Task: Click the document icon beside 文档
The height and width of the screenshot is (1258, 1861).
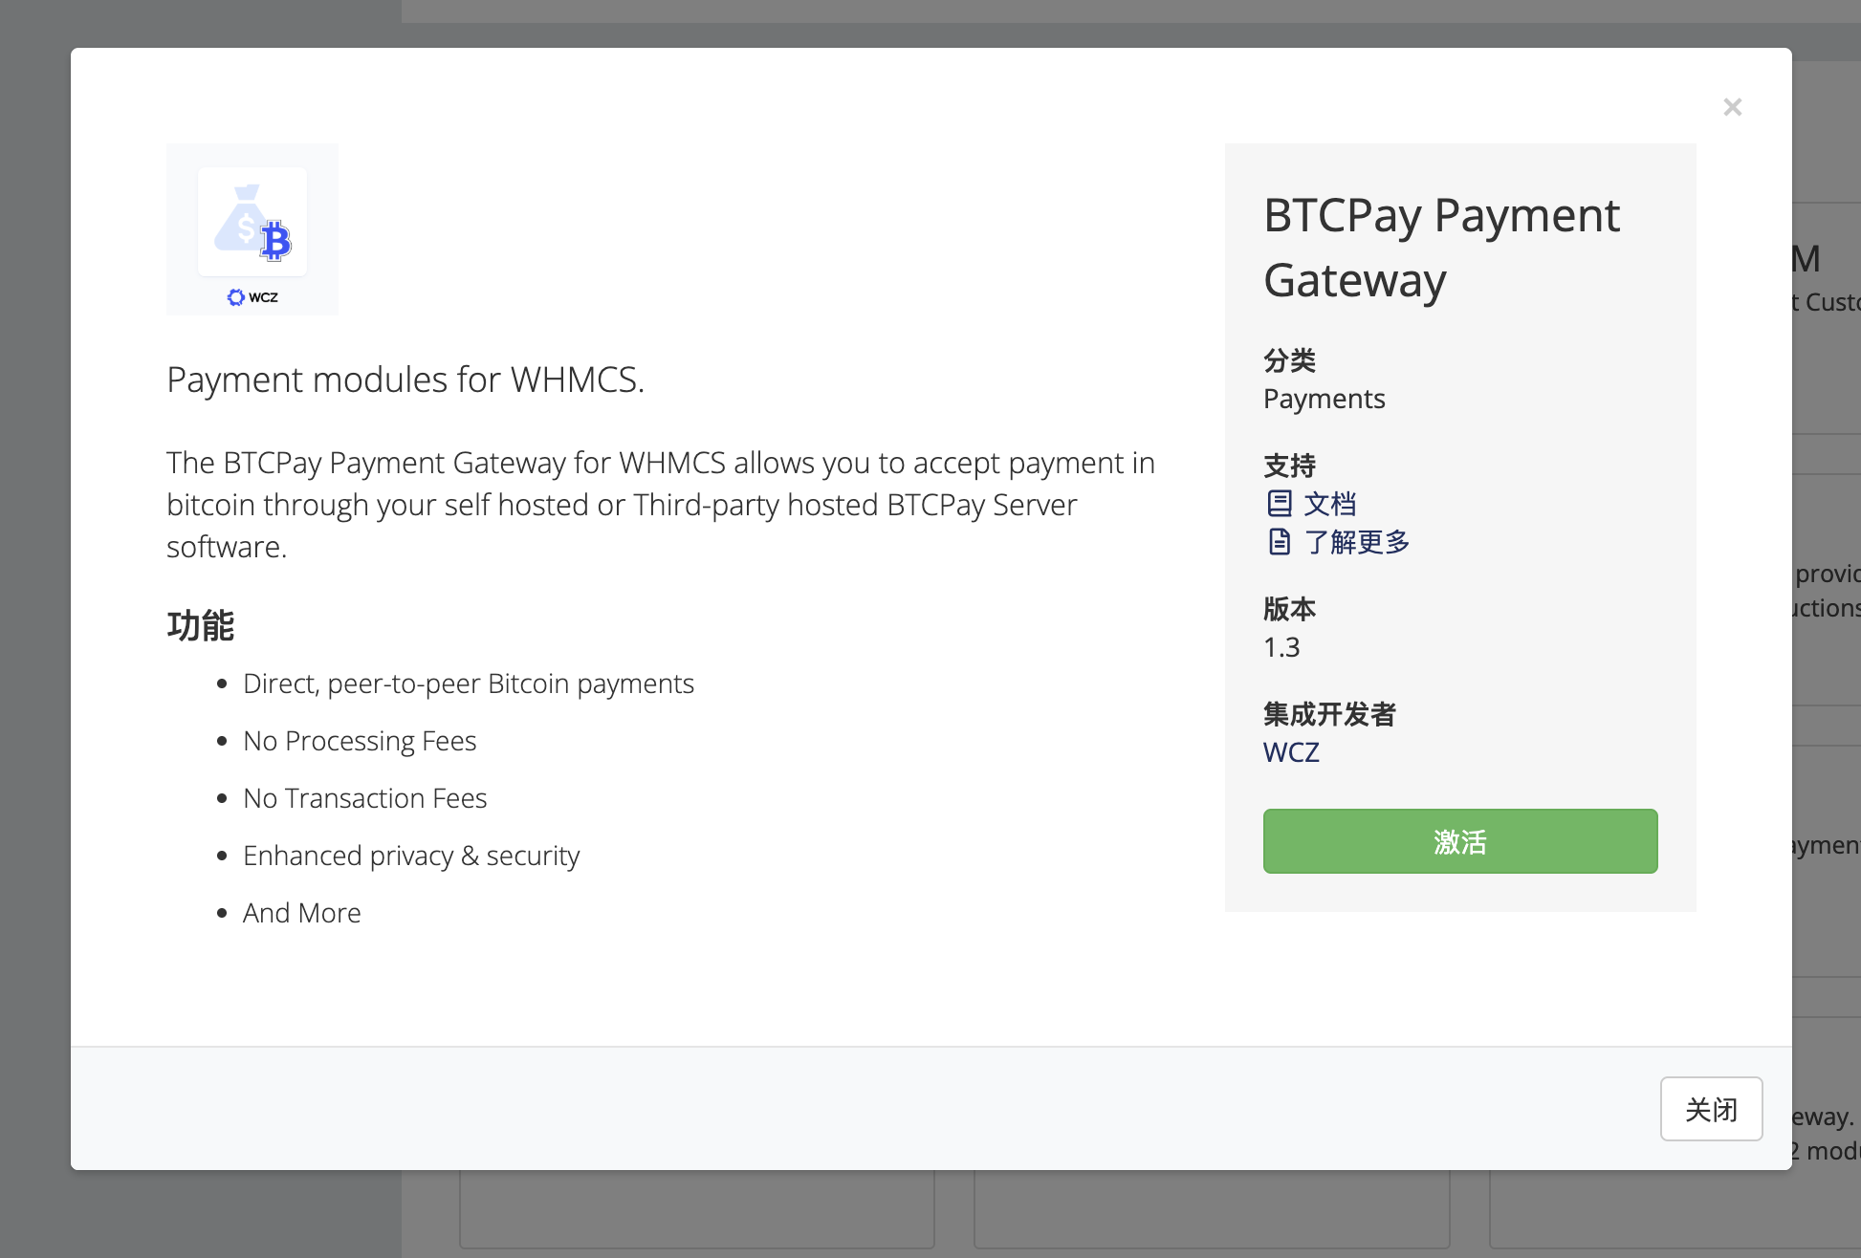Action: point(1281,503)
